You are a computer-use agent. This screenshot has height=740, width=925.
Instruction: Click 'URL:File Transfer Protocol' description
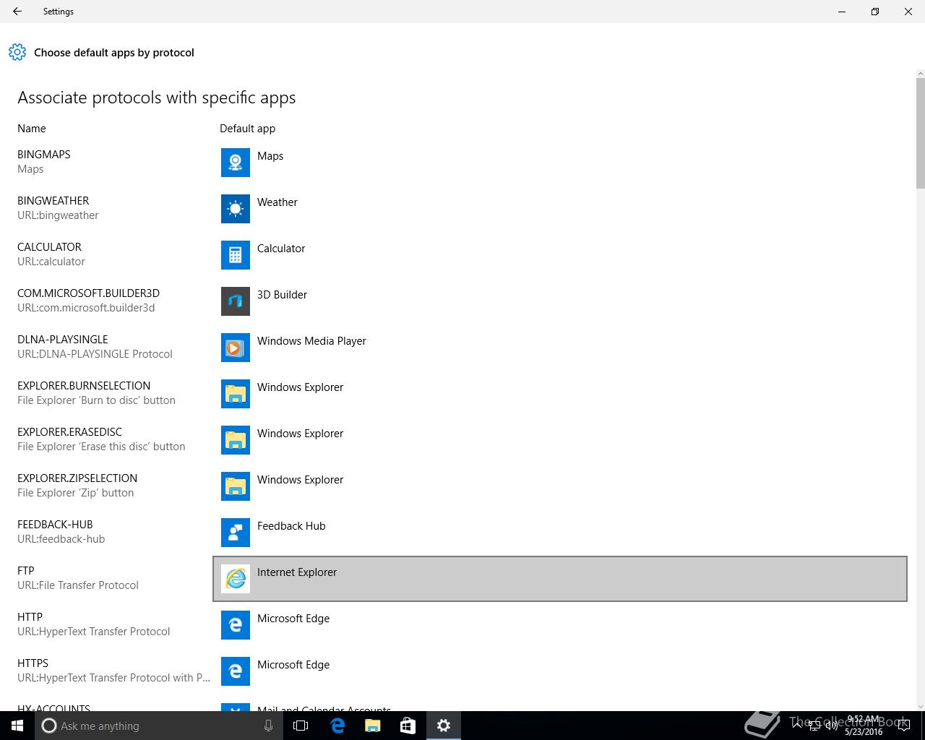point(78,585)
